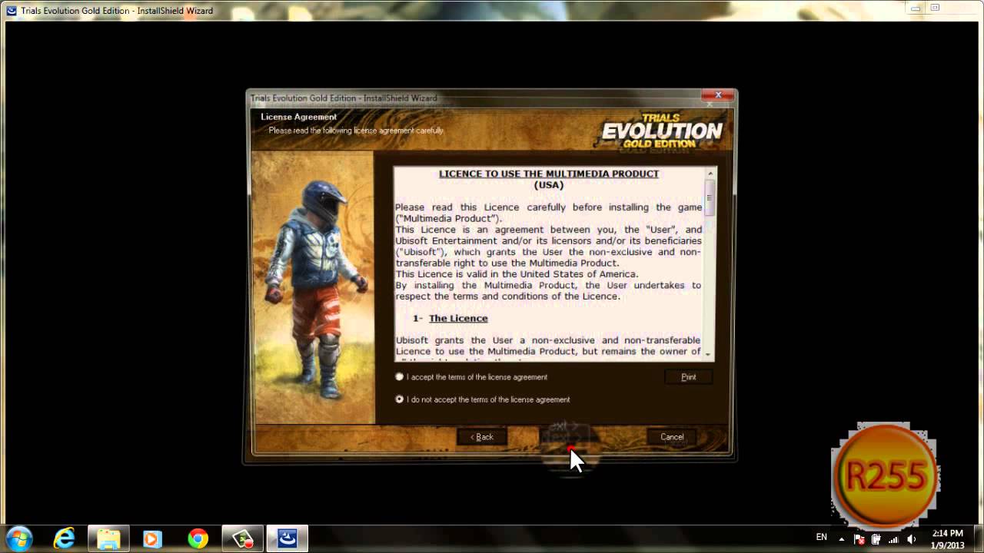Select 'I do not accept the terms' option
Screen dimensions: 984x553
(x=399, y=399)
